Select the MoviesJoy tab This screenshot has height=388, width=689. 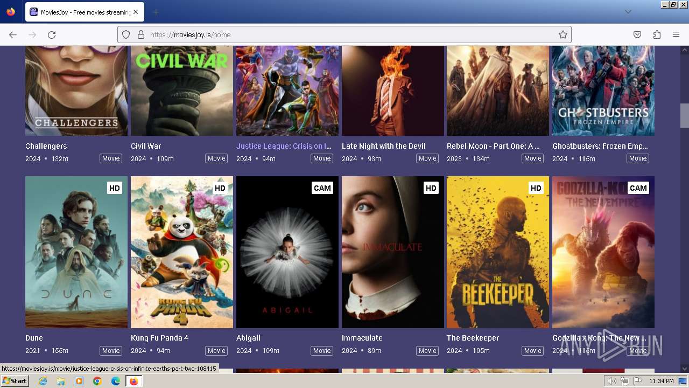tap(83, 12)
